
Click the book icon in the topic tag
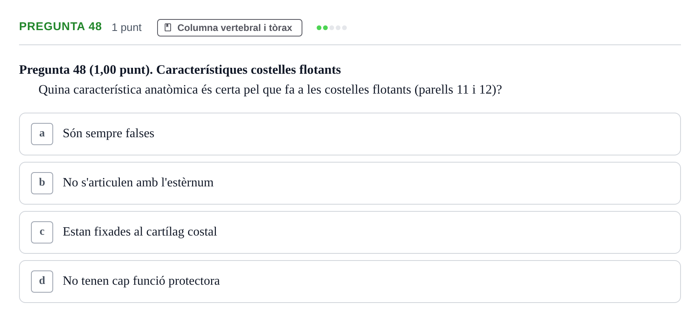click(x=168, y=27)
